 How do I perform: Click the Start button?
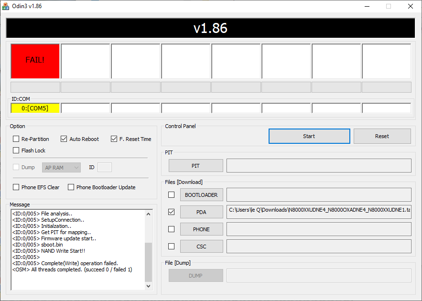coord(309,136)
